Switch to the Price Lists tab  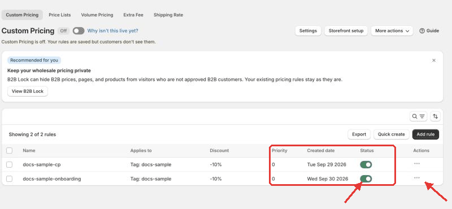click(x=60, y=15)
